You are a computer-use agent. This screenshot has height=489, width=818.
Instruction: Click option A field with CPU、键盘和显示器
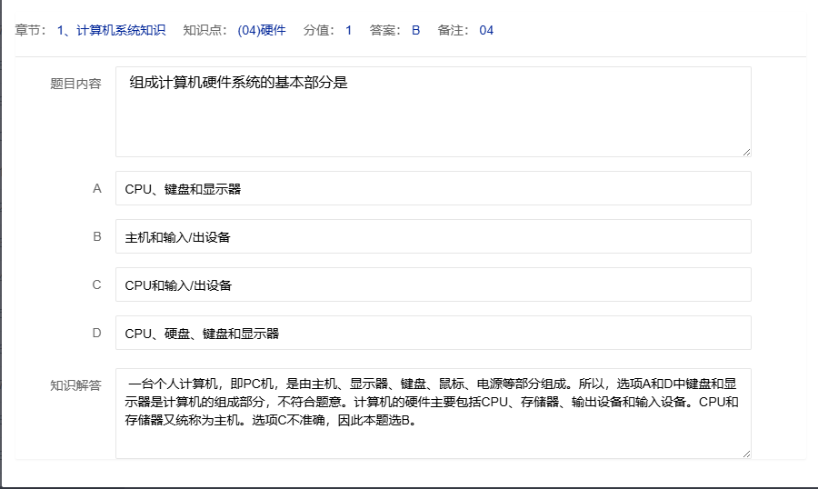[433, 189]
